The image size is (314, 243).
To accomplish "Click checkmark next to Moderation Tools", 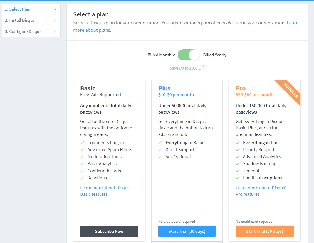I will [x=82, y=157].
